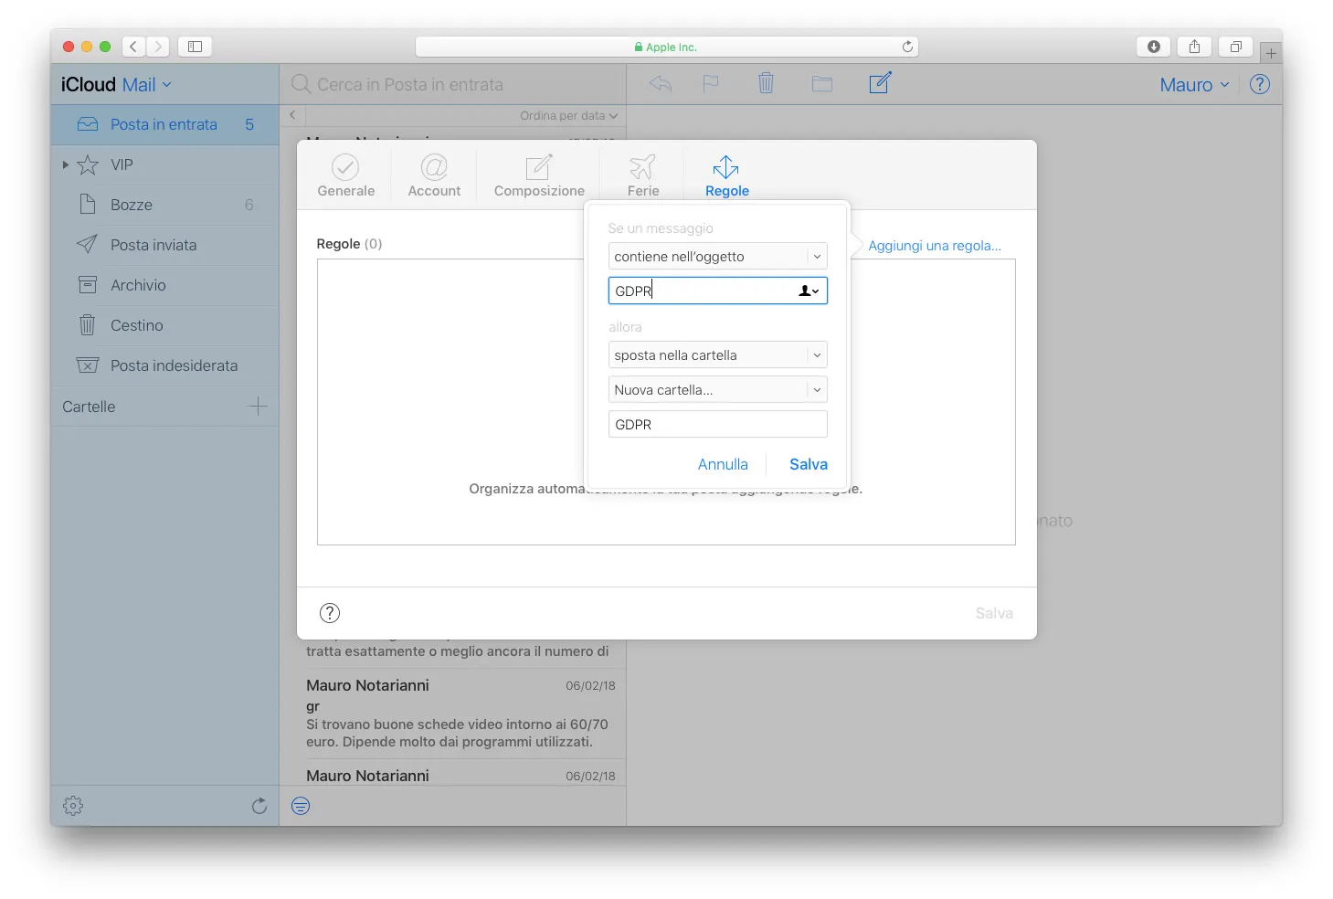Viewport: 1333px width, 899px height.
Task: Select the Posta in entrata mailbox icon
Action: [x=87, y=124]
